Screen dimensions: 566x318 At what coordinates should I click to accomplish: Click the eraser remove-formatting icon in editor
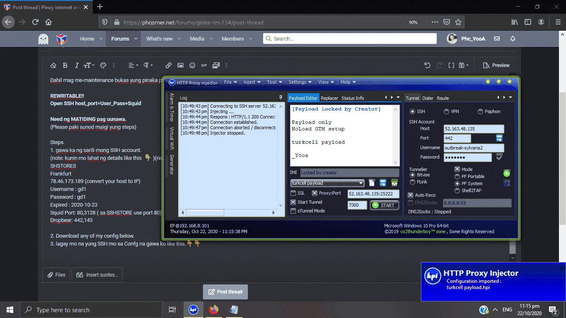pos(53,65)
